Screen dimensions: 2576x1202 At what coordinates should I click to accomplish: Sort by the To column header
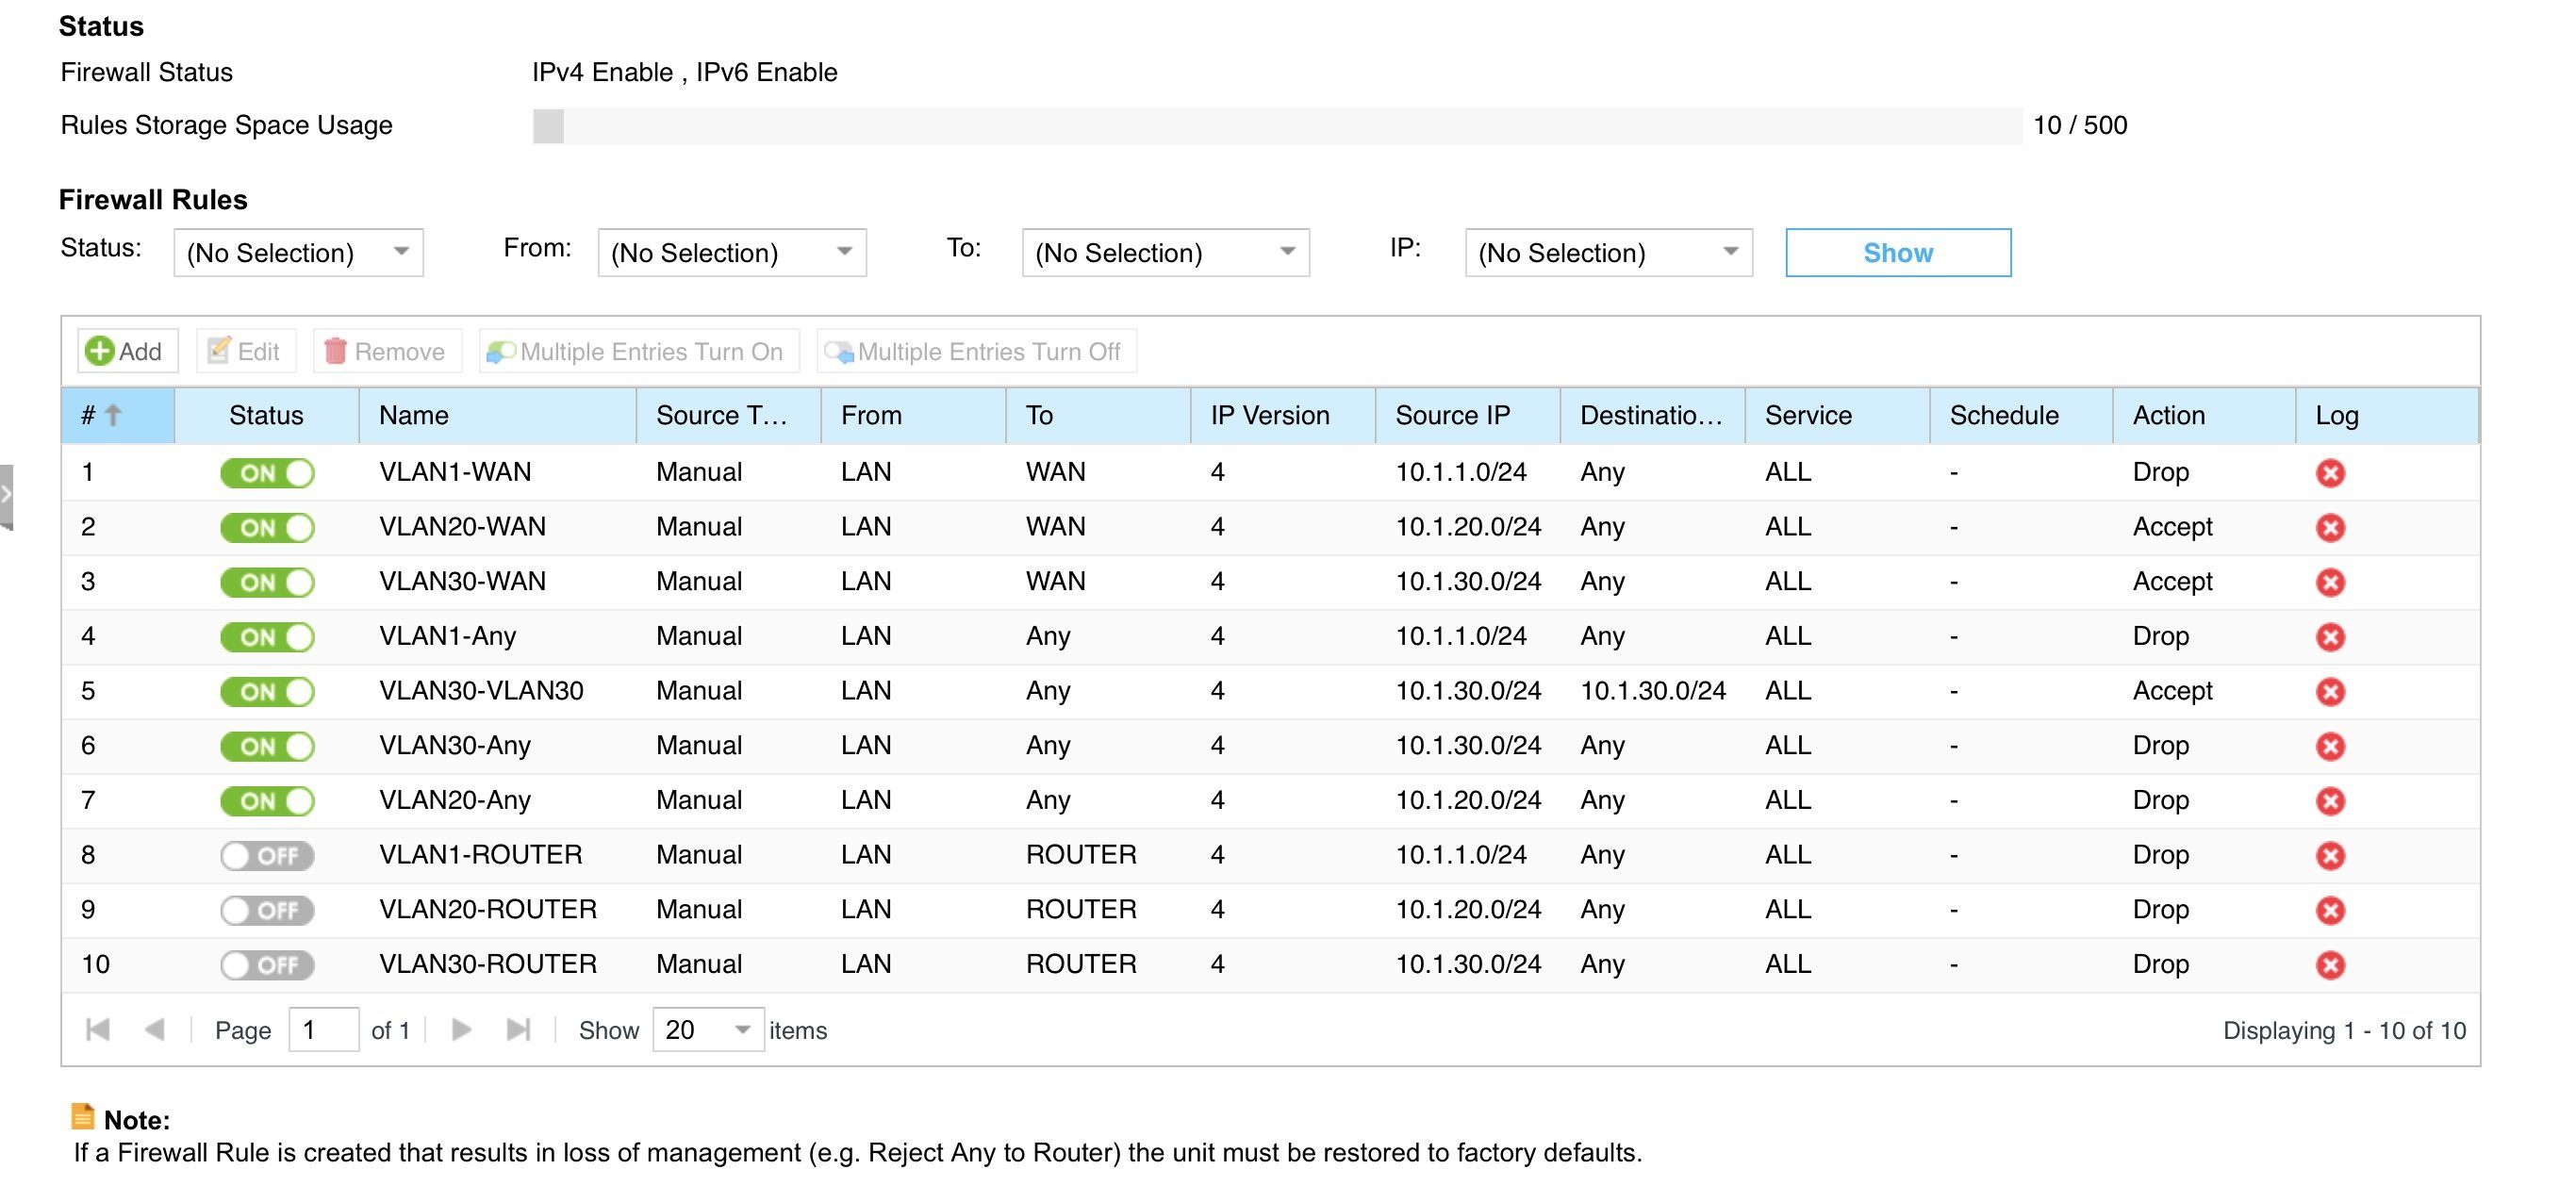point(1098,416)
